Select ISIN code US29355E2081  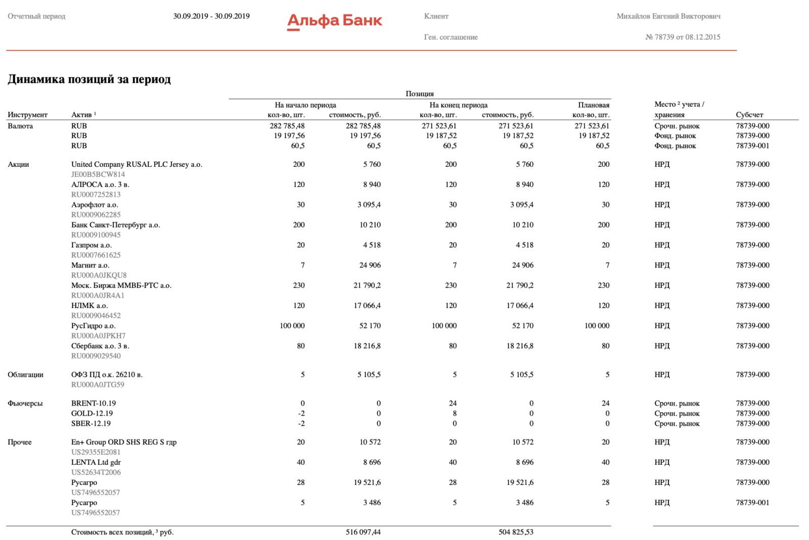point(96,453)
